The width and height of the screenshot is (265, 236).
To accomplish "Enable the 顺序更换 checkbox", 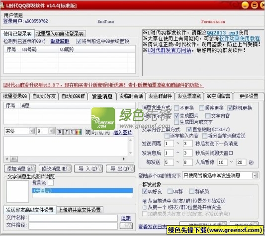I will coord(201,108).
